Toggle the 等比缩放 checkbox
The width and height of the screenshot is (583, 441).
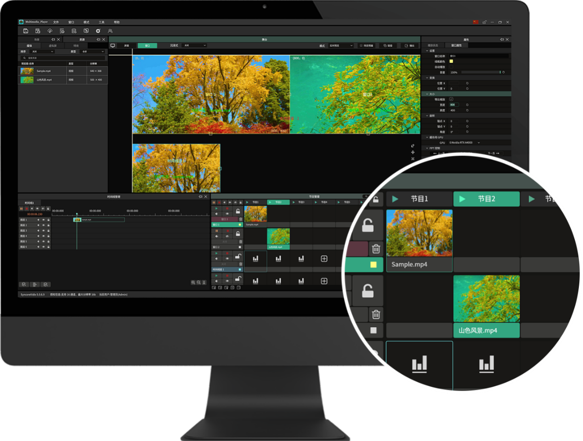tap(451, 99)
